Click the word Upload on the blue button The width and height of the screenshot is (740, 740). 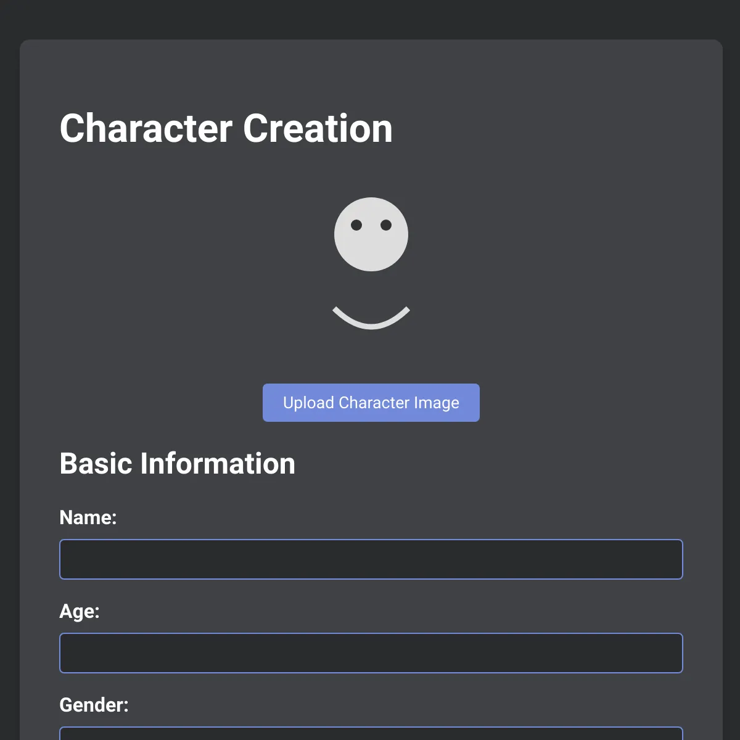[308, 403]
